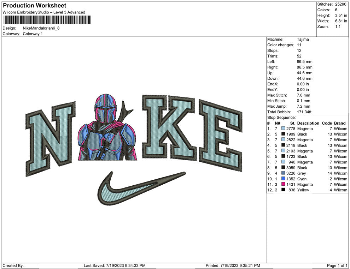Click the barcode under the worksheet title
Screen dimensions: 350x269
pos(46,20)
